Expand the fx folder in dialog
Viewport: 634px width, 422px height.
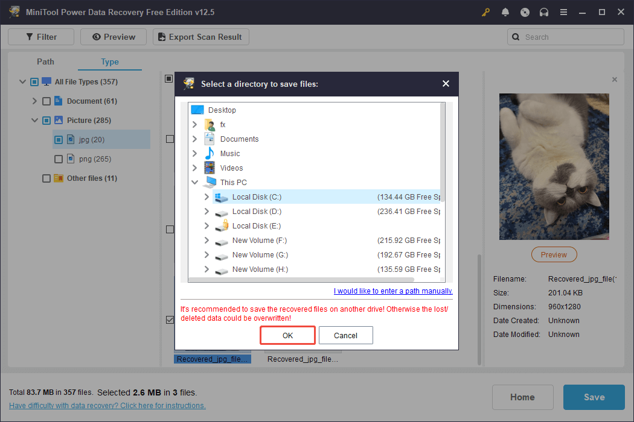tap(194, 124)
